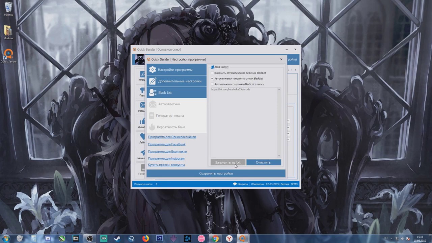
Task: Open the film strip app in taskbar
Action: pyautogui.click(x=76, y=239)
